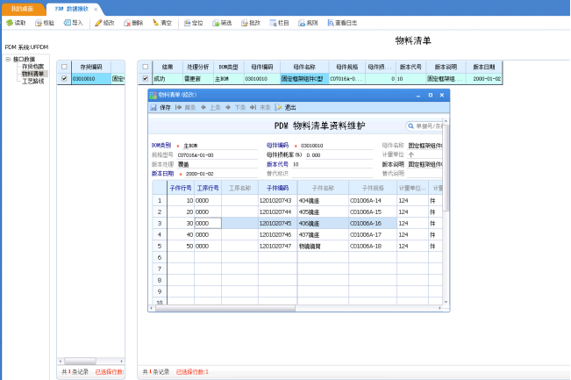Click the 子件编码 column header in dialog
Image resolution: width=571 pixels, height=380 pixels.
point(277,188)
